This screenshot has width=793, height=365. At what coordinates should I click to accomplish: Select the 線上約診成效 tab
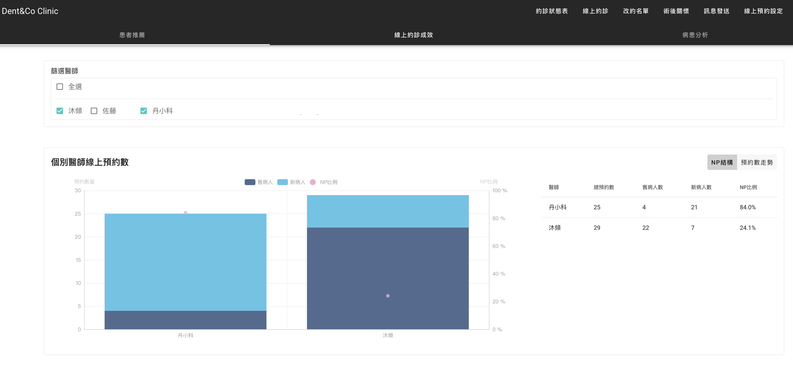[x=413, y=35]
